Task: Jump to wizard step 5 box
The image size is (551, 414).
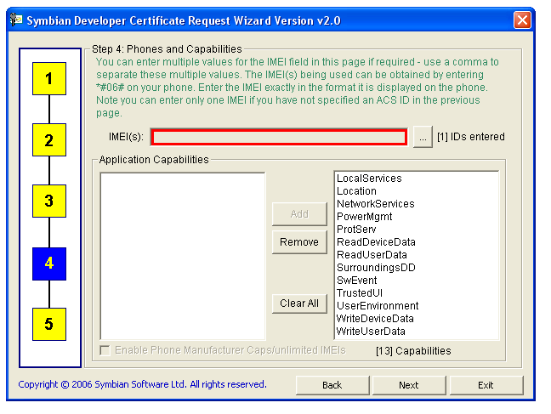Action: click(x=49, y=324)
